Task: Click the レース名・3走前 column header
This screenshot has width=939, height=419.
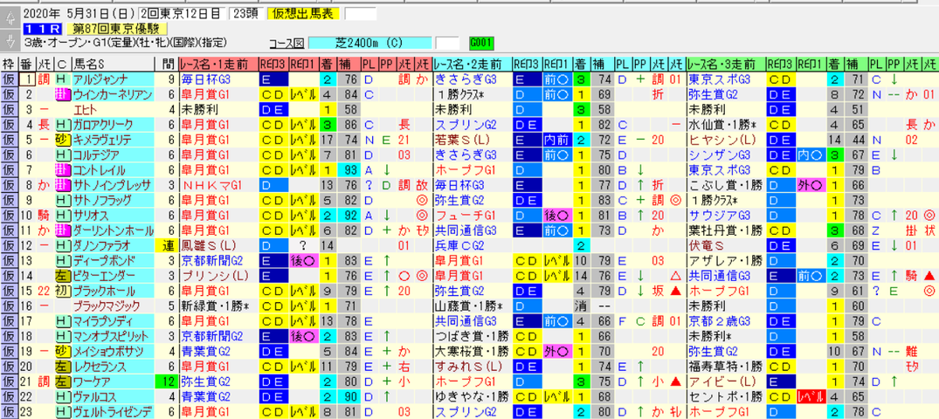Action: (726, 64)
